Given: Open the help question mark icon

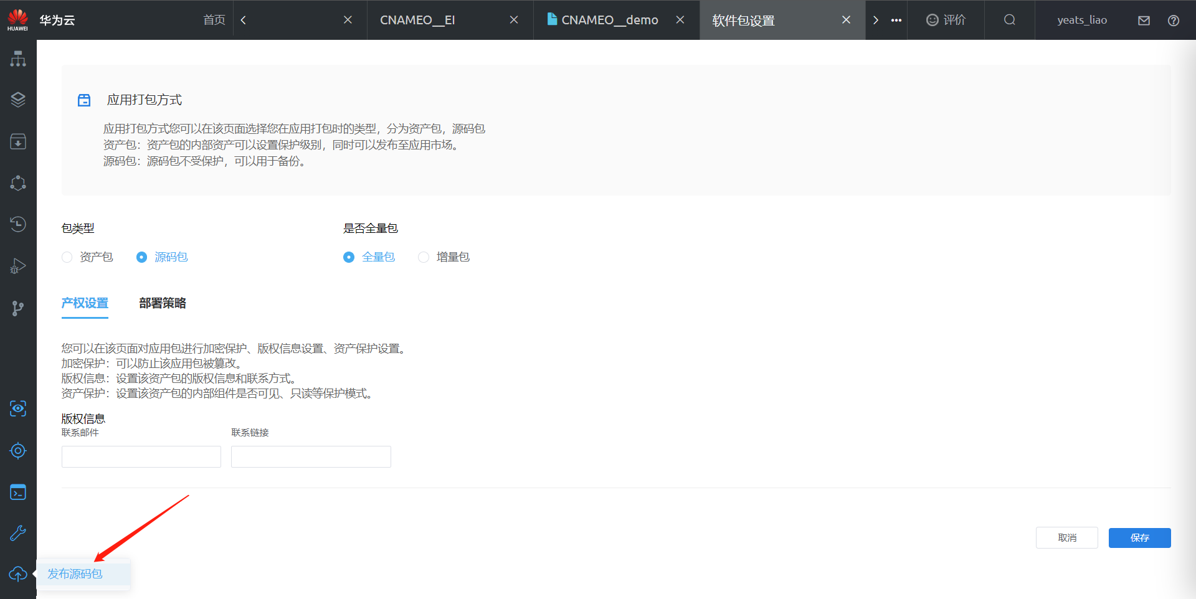Looking at the screenshot, I should click(x=1174, y=21).
